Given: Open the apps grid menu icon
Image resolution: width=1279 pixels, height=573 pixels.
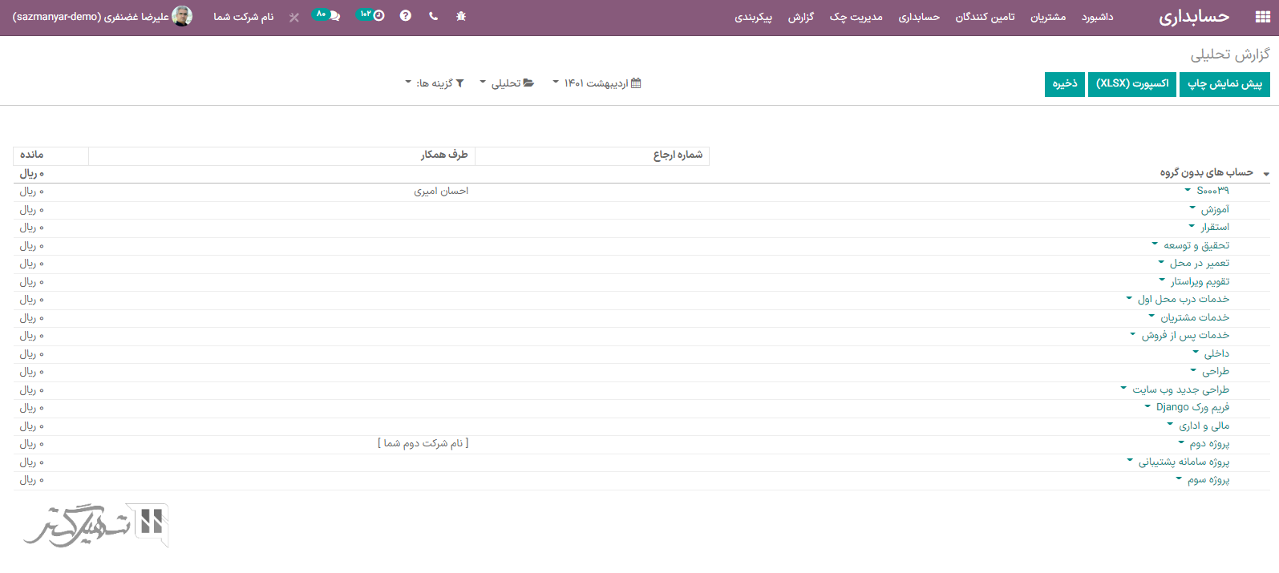Looking at the screenshot, I should (1262, 17).
